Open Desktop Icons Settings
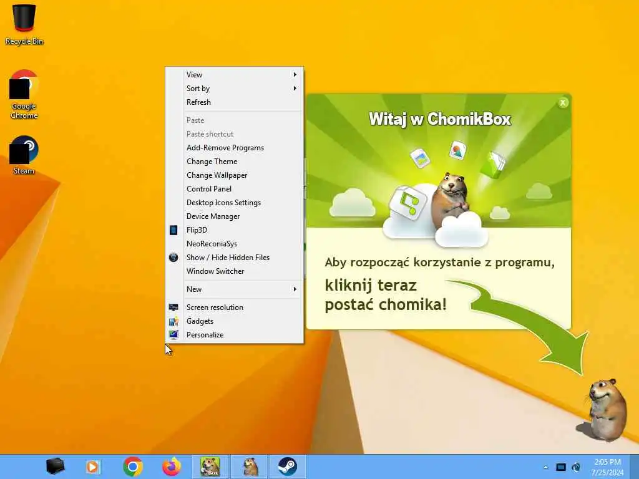Screen dimensions: 639x479 point(243,203)
